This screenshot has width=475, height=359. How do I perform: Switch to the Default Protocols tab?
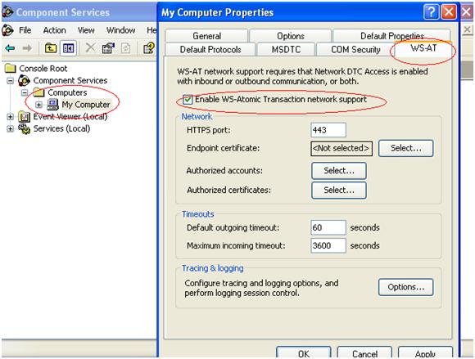tap(210, 49)
